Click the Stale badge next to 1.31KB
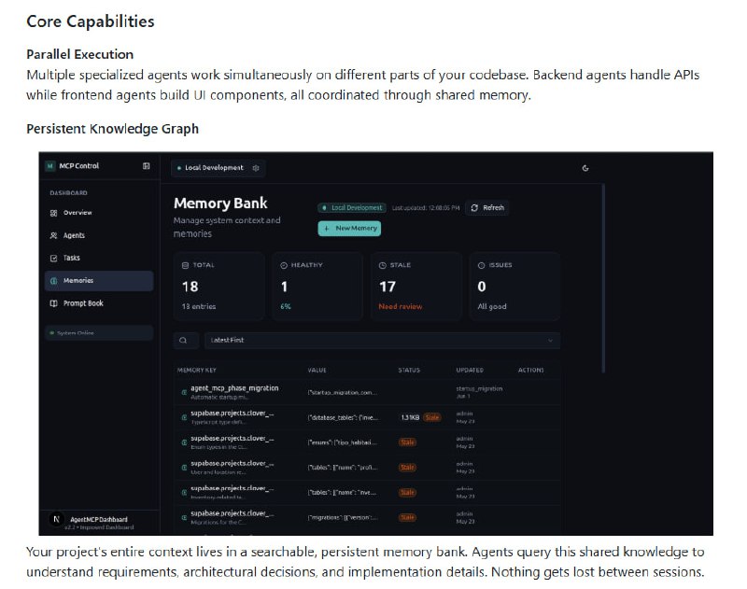This screenshot has height=589, width=747. (x=432, y=417)
